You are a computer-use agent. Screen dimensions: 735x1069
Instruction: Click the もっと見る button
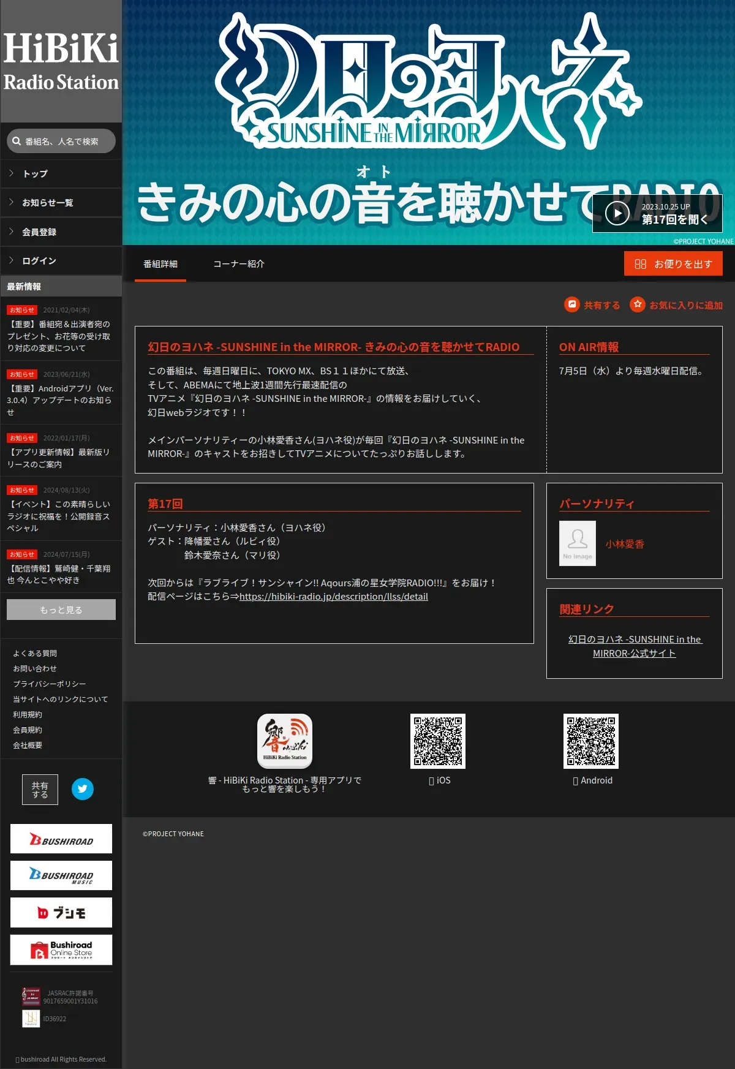61,610
